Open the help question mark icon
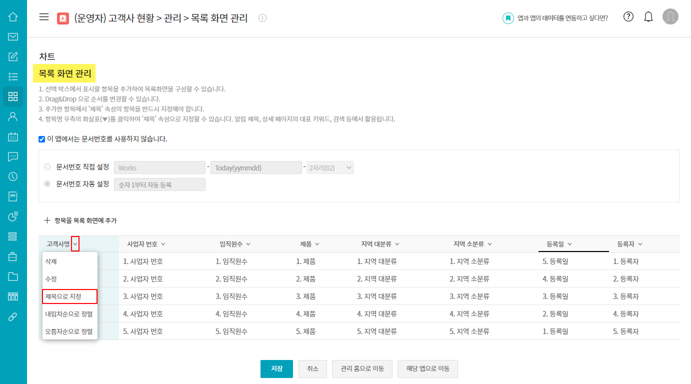This screenshot has width=691, height=384. tap(628, 16)
